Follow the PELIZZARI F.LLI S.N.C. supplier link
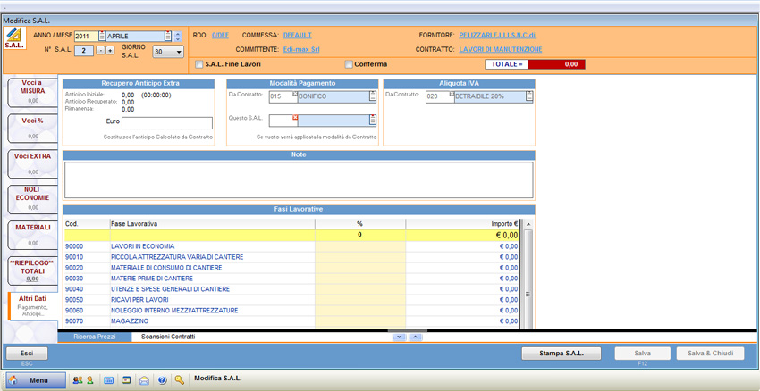This screenshot has height=391, width=760. [496, 35]
